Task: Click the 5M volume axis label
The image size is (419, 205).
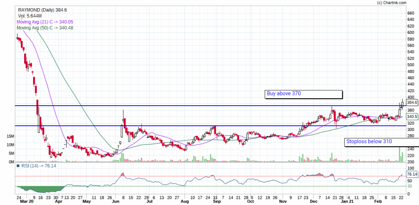Action: tap(11, 153)
